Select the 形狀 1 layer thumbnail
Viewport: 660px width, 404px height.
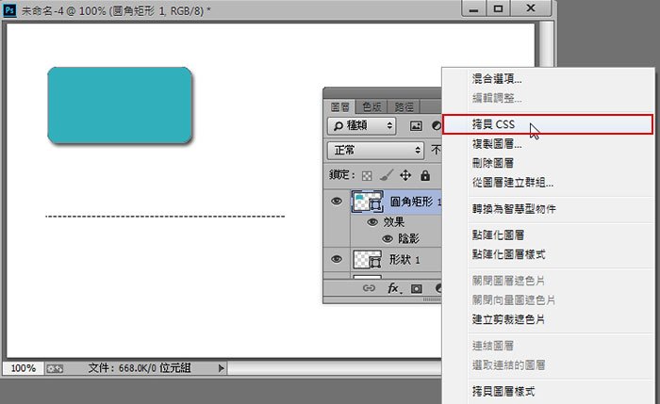click(x=368, y=259)
